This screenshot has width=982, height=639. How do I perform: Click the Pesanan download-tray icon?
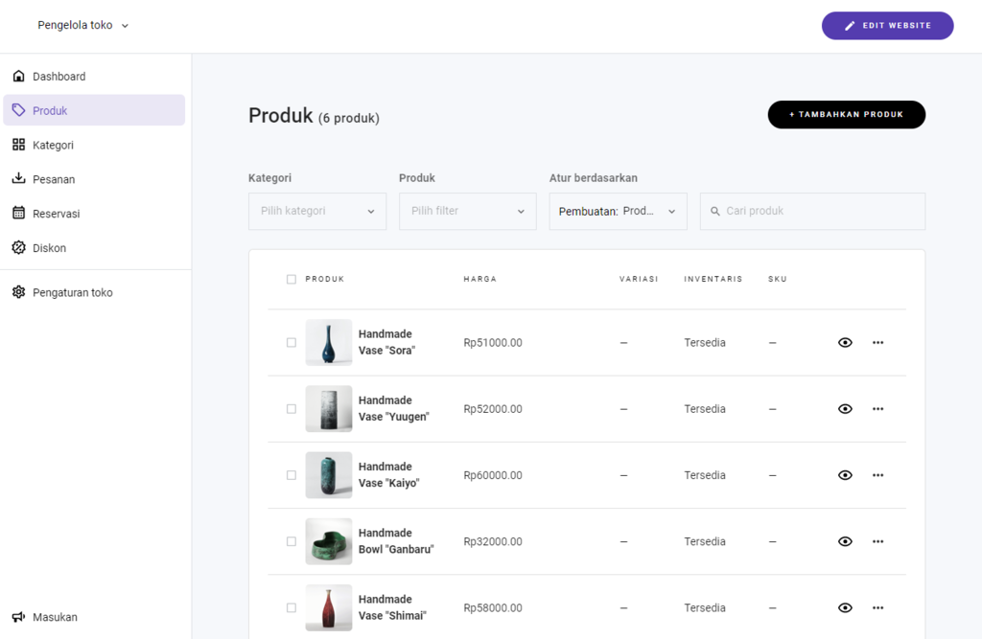(18, 179)
